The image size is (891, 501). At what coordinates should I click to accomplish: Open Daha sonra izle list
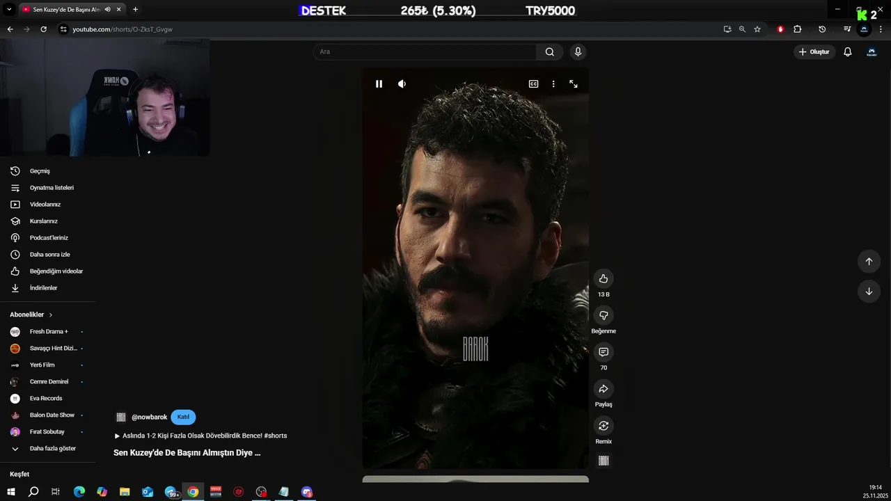tap(48, 255)
